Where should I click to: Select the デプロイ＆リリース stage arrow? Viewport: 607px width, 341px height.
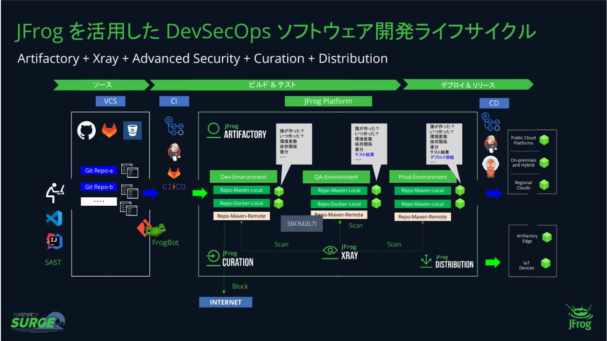click(467, 85)
